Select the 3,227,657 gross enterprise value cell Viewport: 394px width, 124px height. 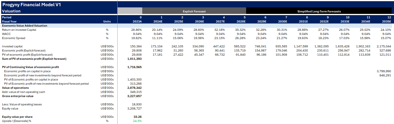135,96
